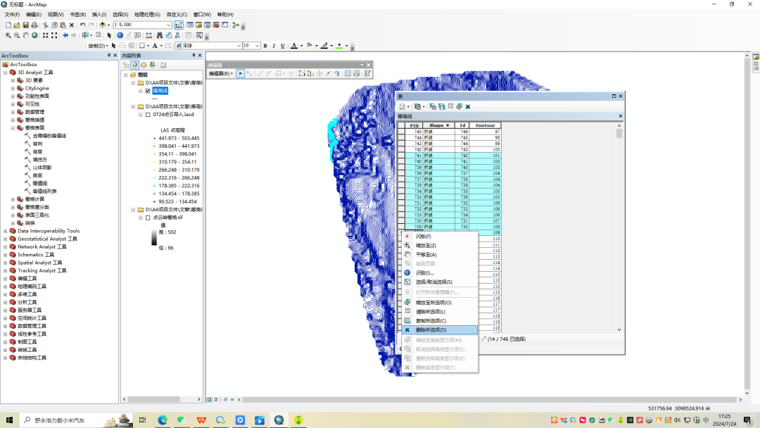This screenshot has width=760, height=428.
Task: Open the font name dropdown showing 宋体
Action: click(x=239, y=46)
